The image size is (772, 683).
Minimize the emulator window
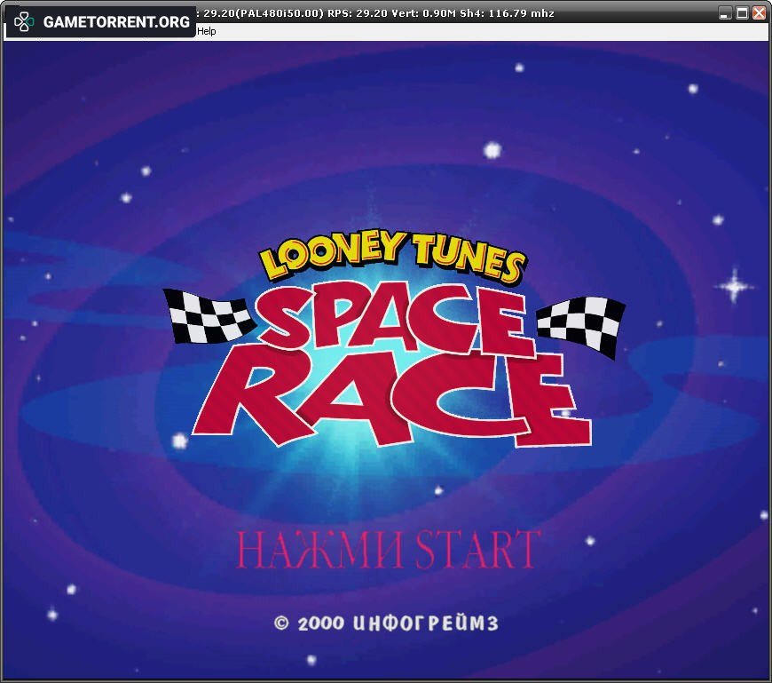pos(724,13)
